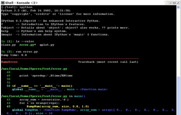Click line 52 "if __name__ == '__main__'" code
This screenshot has height=115, width=181.
[x=42, y=86]
